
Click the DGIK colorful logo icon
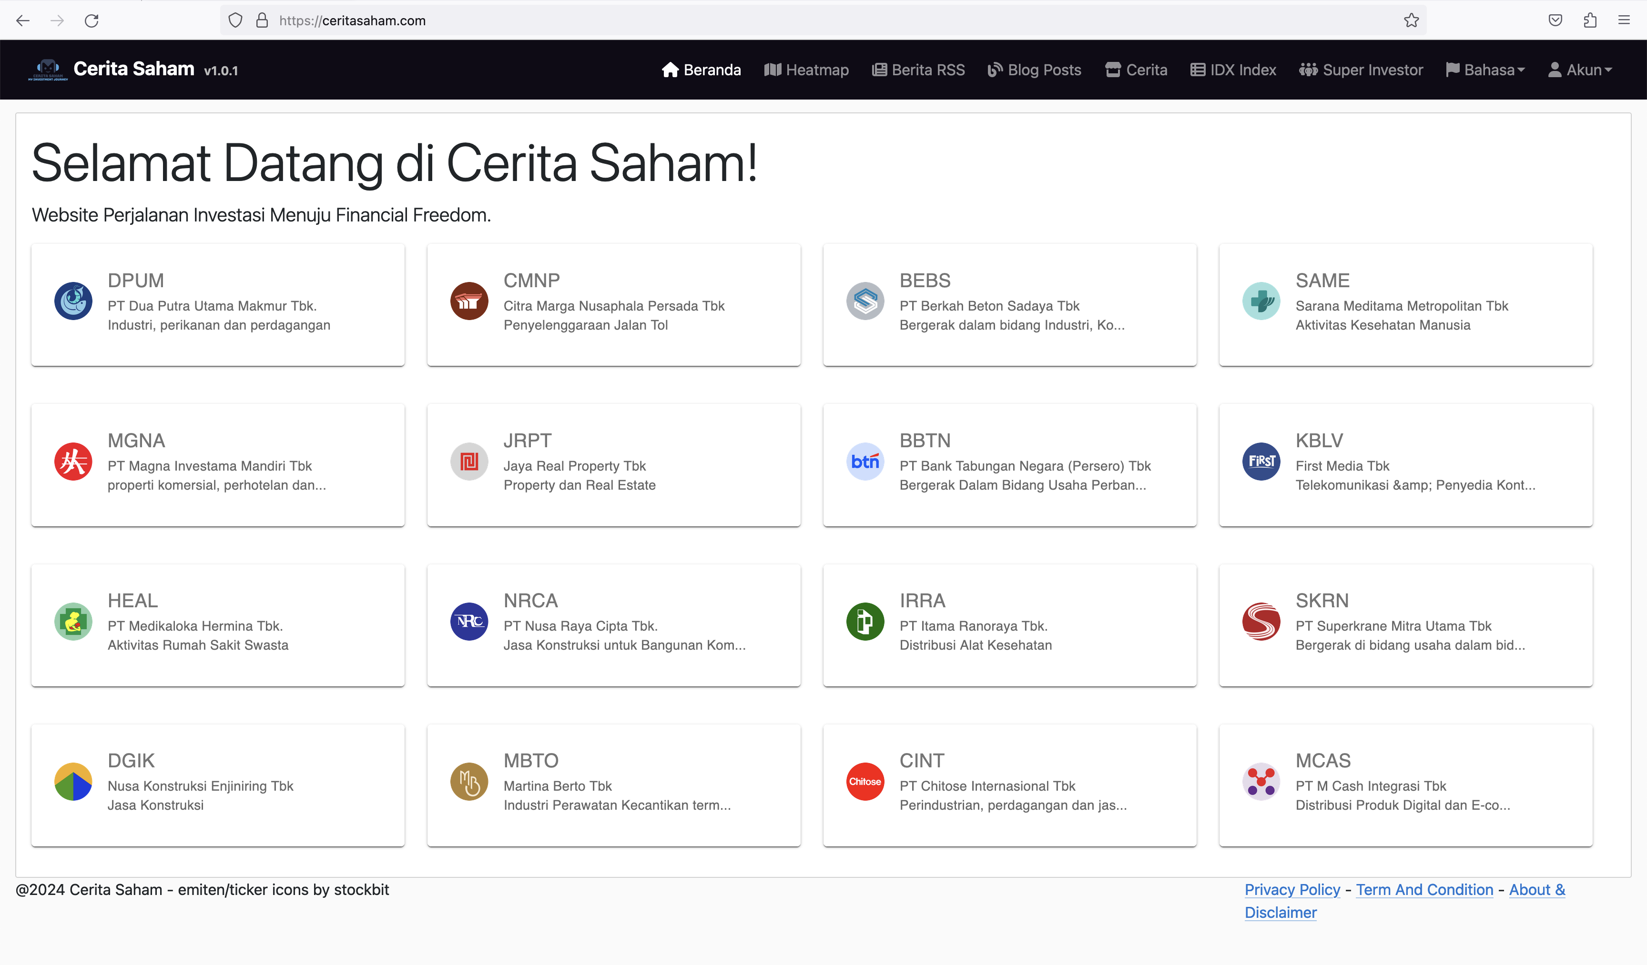[73, 782]
